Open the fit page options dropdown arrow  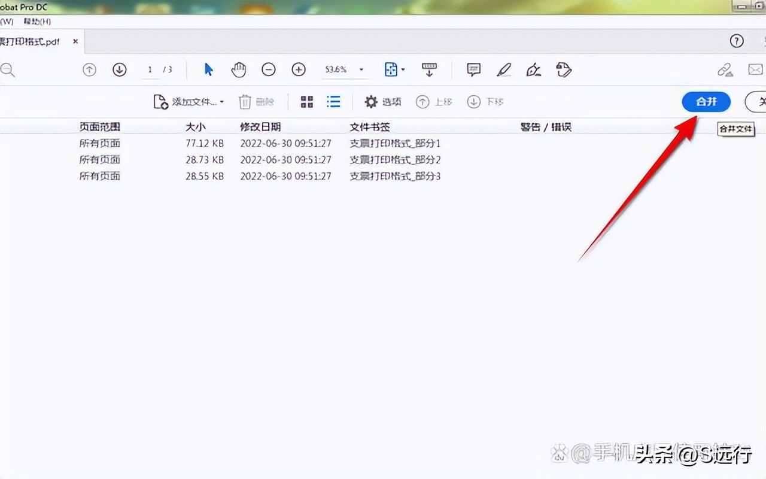(403, 70)
